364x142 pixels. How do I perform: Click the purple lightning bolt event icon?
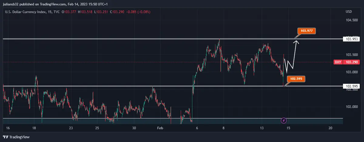(x=284, y=120)
